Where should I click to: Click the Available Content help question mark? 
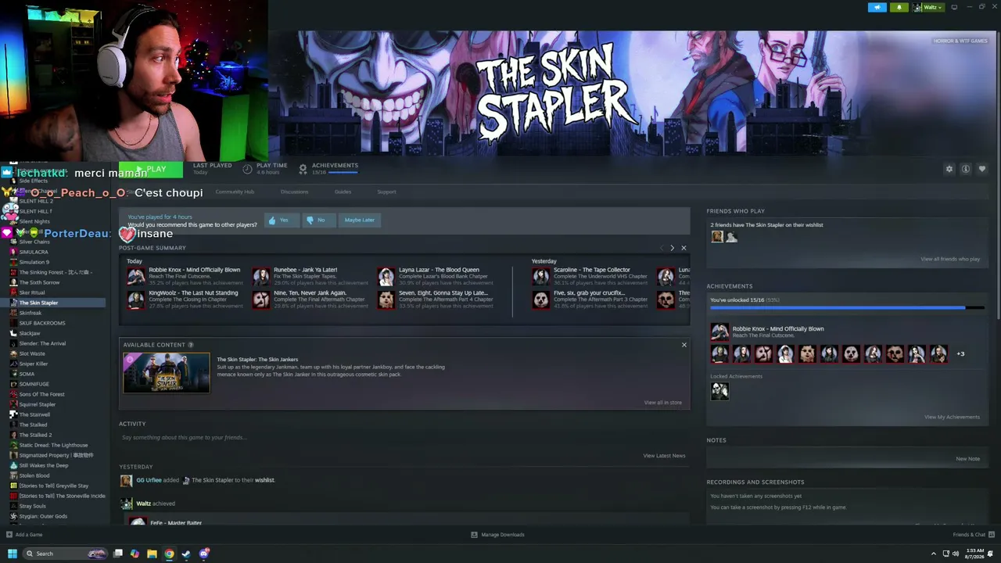click(x=191, y=345)
